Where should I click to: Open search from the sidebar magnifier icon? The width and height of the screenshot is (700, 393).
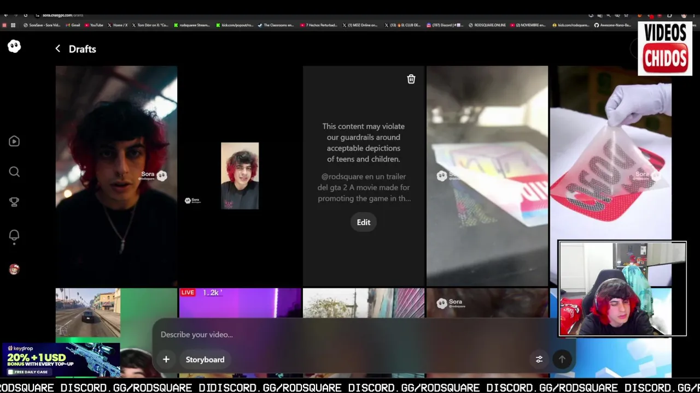[x=14, y=172]
